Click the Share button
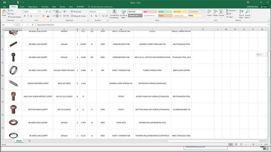Screen dimensions: 271x152 coord(264,7)
